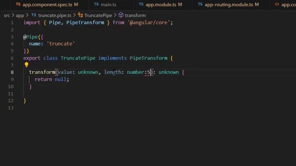Click 'class' keyword on line 6
296x166 pixels.
coord(50,58)
